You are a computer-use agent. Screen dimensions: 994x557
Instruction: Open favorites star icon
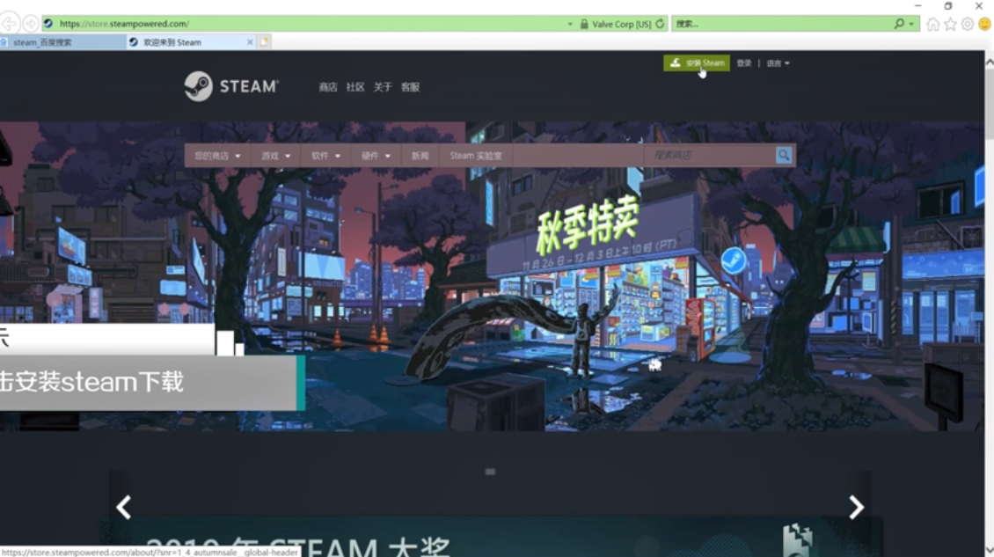(950, 24)
